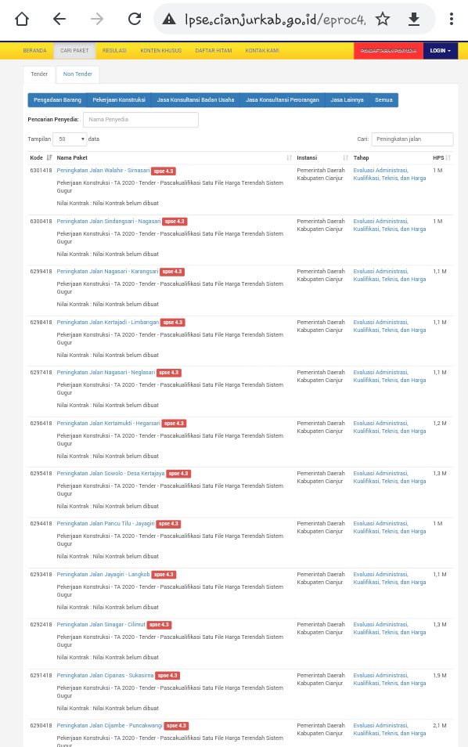Select the Jasa Lainnya filter button
The height and width of the screenshot is (747, 468).
[347, 100]
